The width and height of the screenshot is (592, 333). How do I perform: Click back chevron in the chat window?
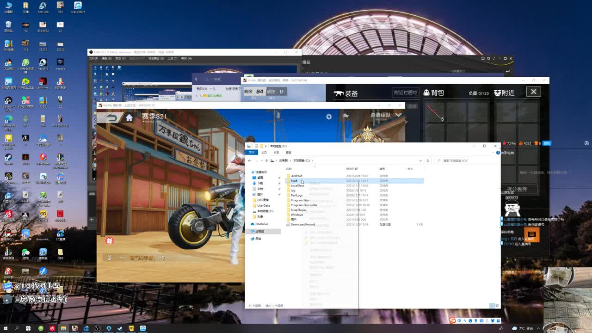(x=196, y=79)
